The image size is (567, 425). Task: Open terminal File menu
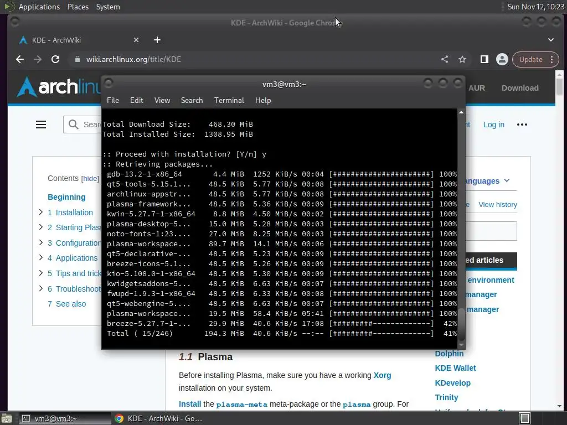tap(113, 101)
